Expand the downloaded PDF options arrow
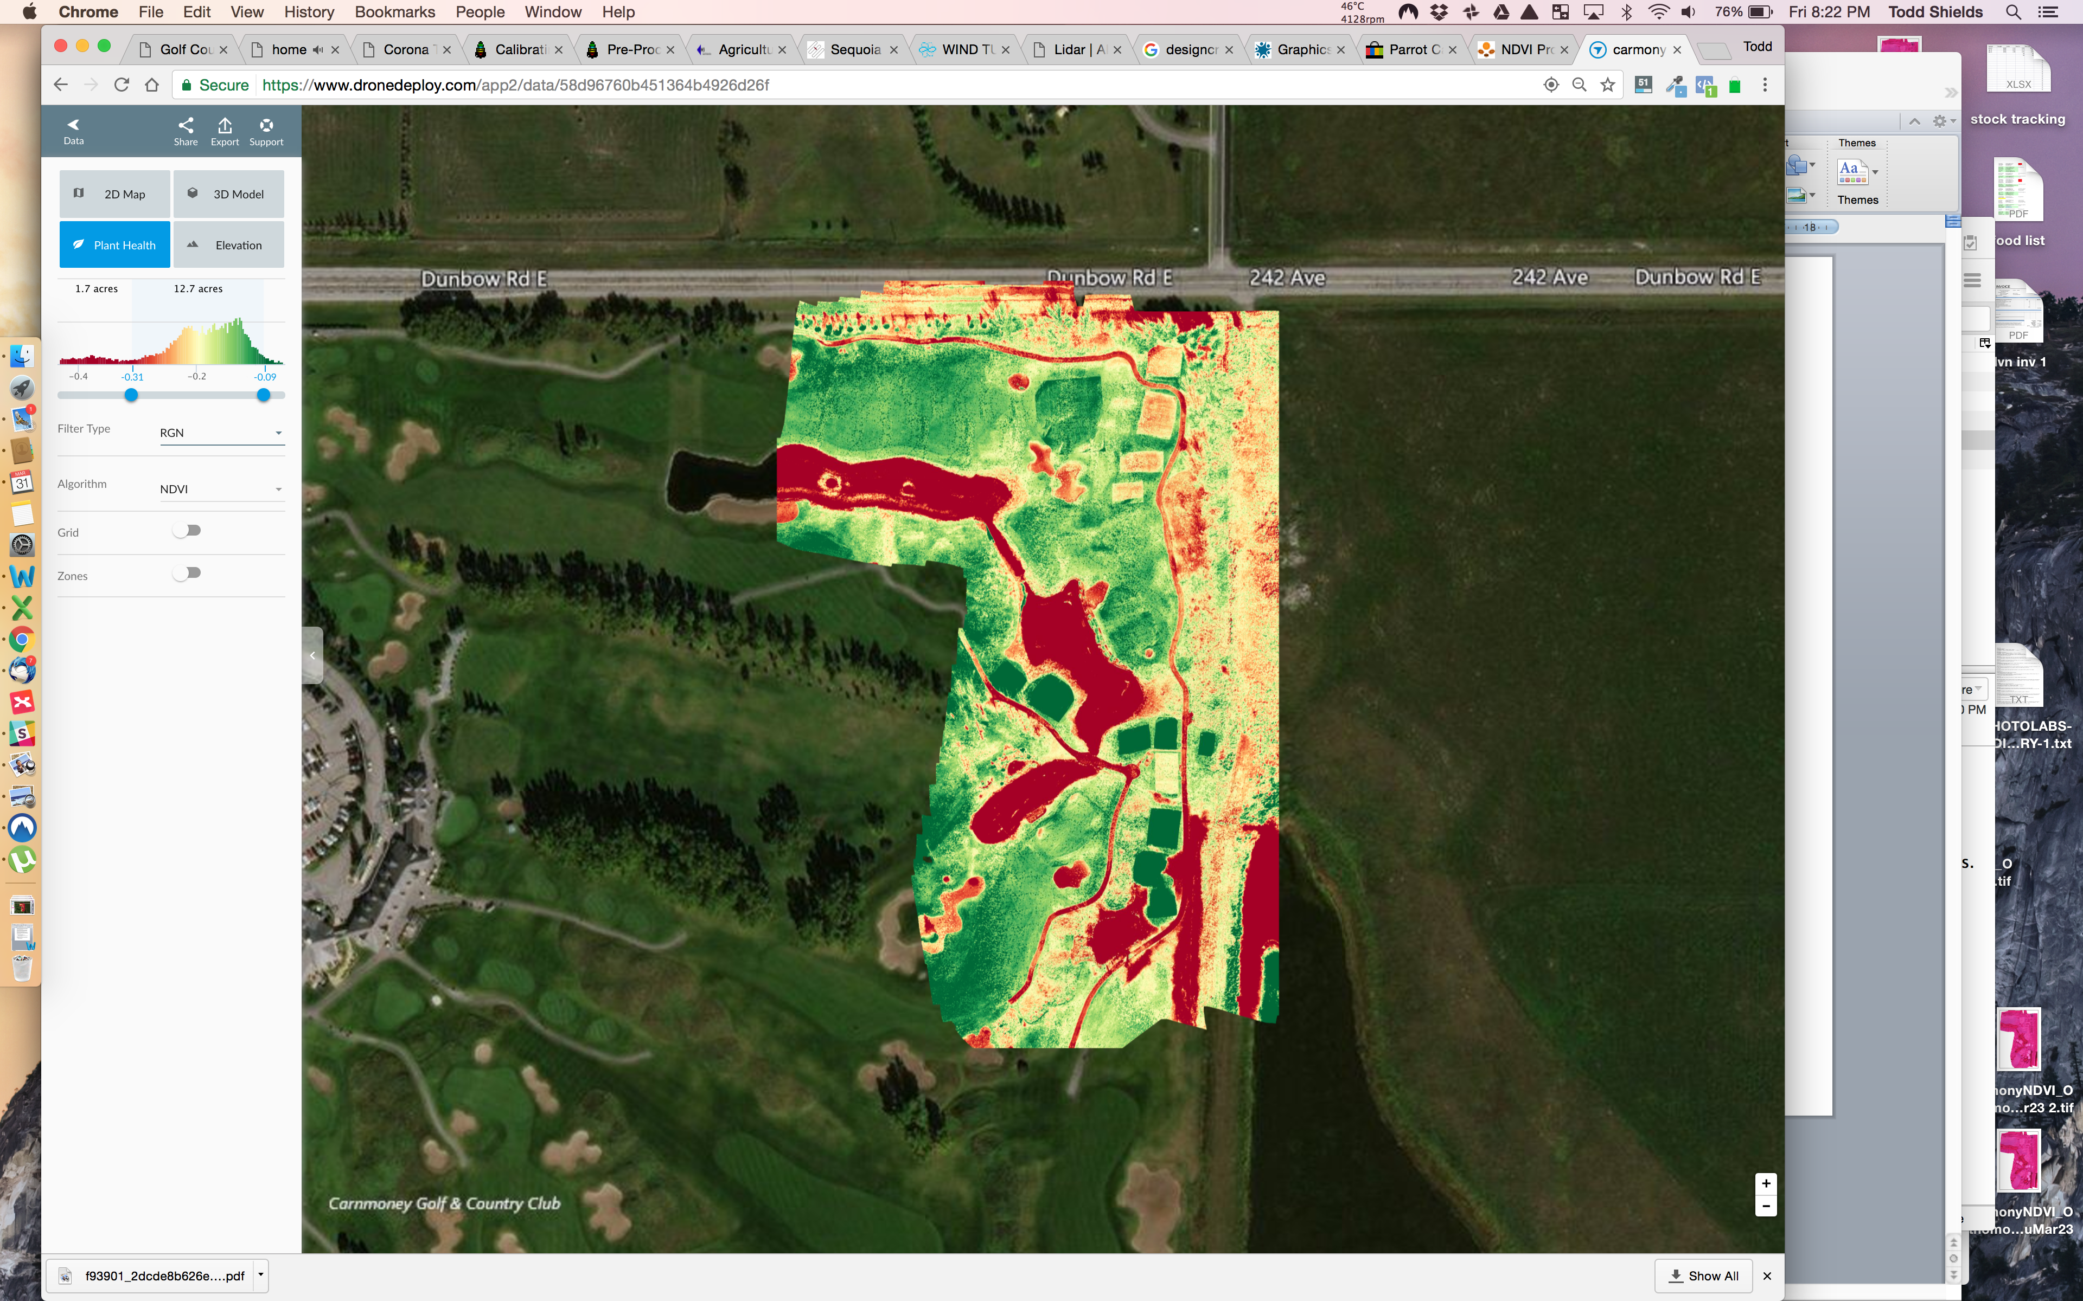2083x1301 pixels. [x=261, y=1275]
